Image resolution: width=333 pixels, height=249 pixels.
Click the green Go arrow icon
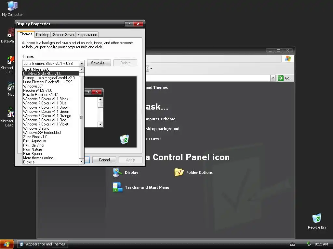point(281,78)
